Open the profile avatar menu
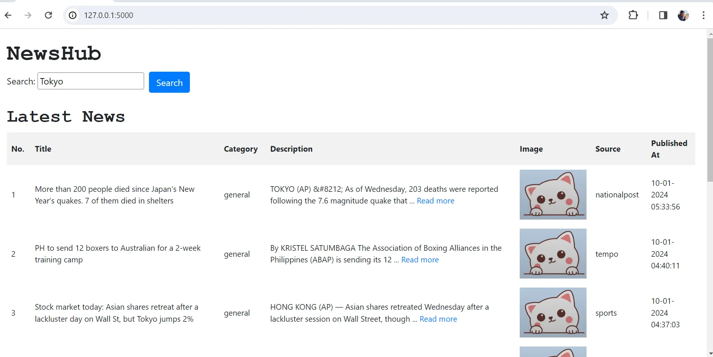Screen dimensions: 713x357 click(x=683, y=15)
